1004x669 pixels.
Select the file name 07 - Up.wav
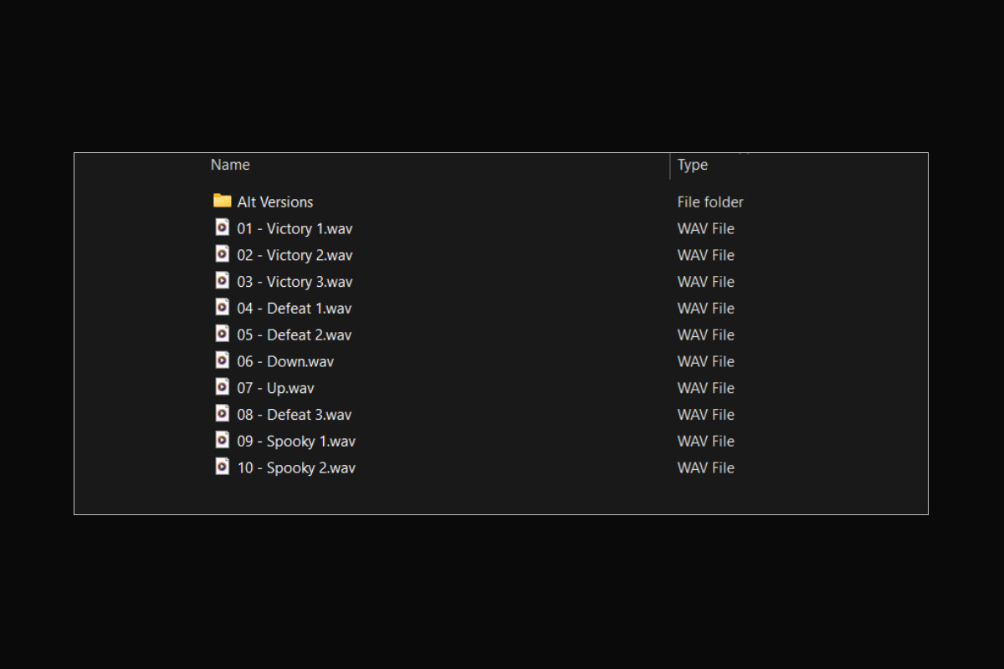(275, 388)
